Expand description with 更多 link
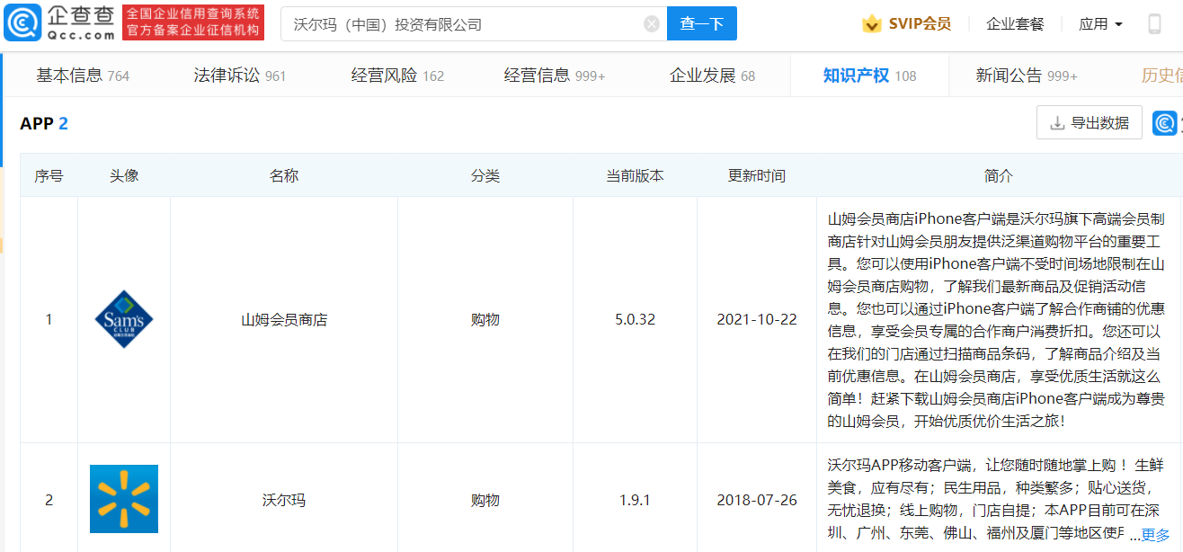 click(1156, 535)
